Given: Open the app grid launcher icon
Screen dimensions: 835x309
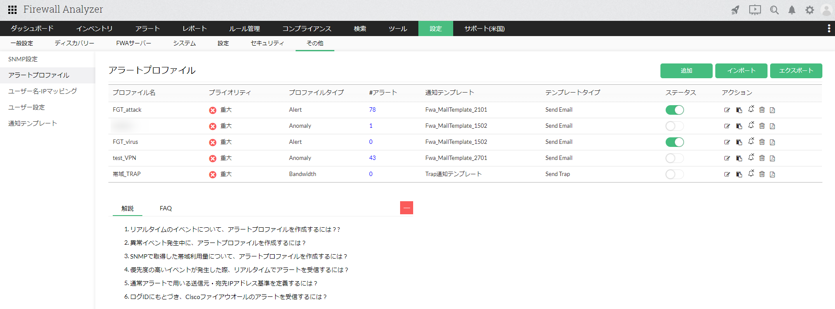Looking at the screenshot, I should coord(12,10).
